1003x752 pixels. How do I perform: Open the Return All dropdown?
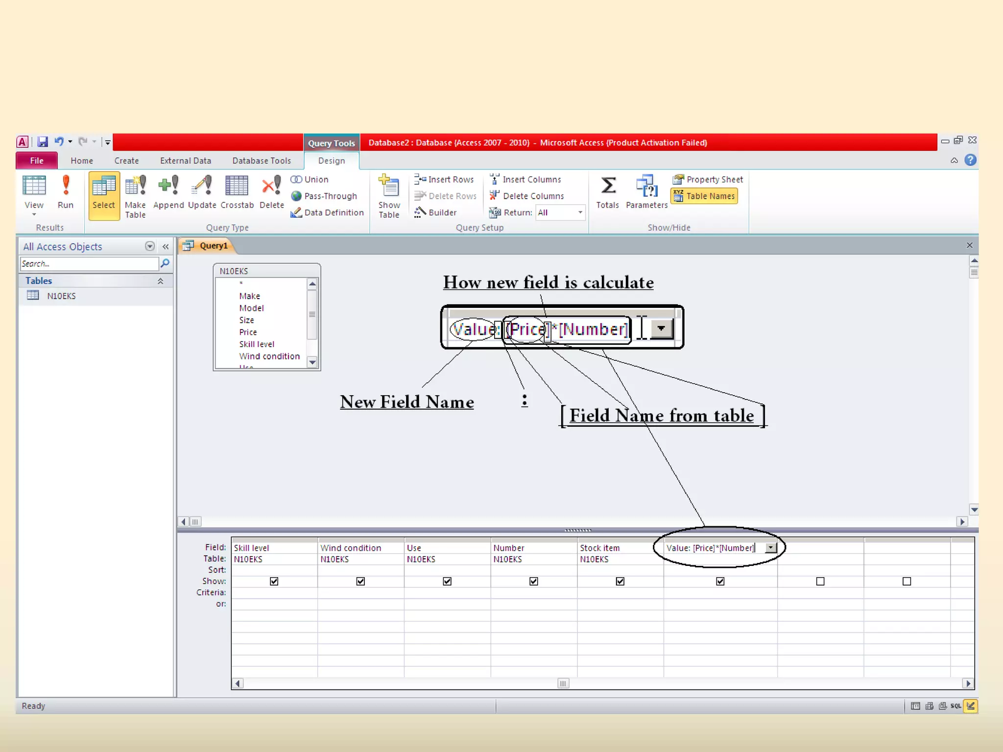tap(580, 212)
